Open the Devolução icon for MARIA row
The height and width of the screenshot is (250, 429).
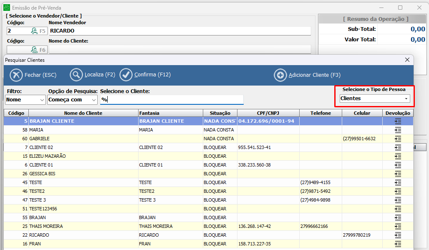[x=398, y=130]
